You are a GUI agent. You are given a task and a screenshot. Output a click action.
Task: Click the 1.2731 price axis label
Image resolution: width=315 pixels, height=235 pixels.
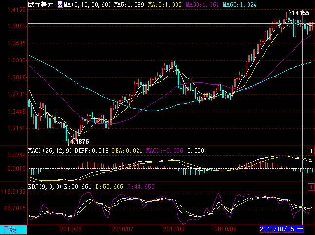[x=17, y=94]
